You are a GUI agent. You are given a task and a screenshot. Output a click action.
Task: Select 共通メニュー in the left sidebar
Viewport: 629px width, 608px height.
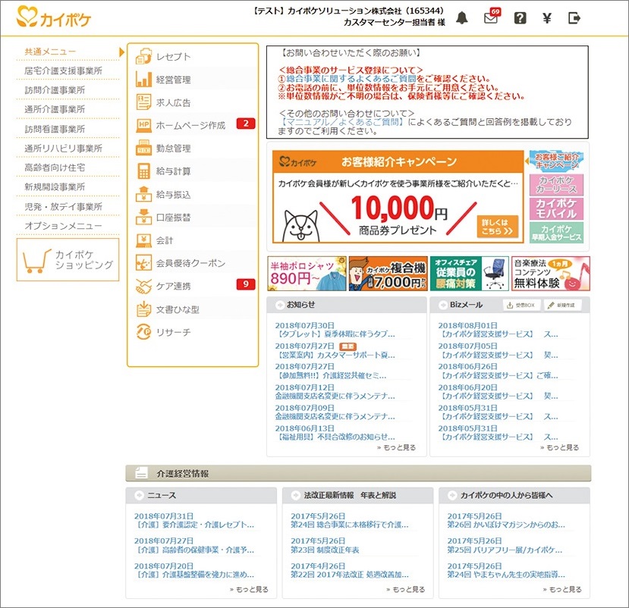coord(50,52)
